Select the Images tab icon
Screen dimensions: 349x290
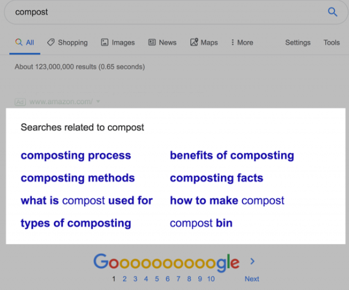105,42
